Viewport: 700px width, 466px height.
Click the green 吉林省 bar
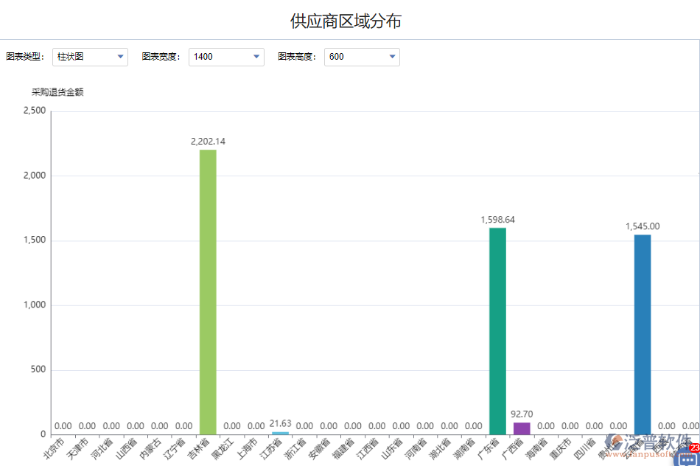207,295
